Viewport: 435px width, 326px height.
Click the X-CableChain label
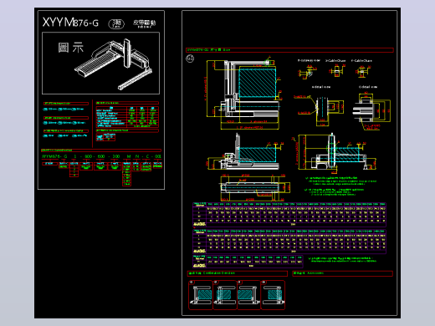[x=335, y=60]
